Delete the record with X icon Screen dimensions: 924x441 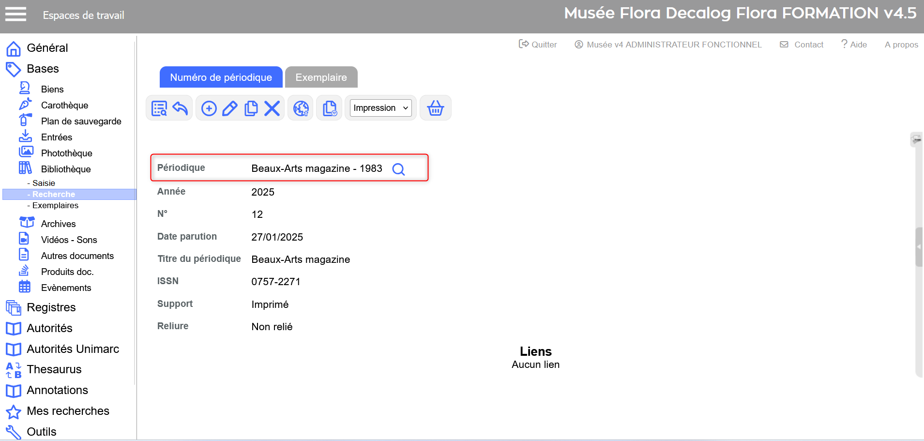pos(272,108)
